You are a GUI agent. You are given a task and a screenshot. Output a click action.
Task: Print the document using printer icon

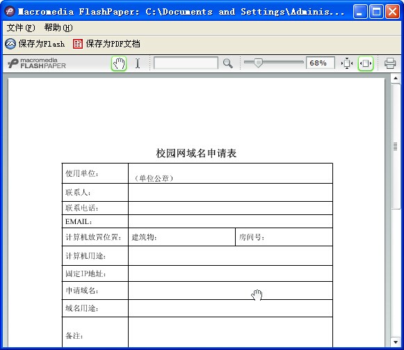(390, 63)
